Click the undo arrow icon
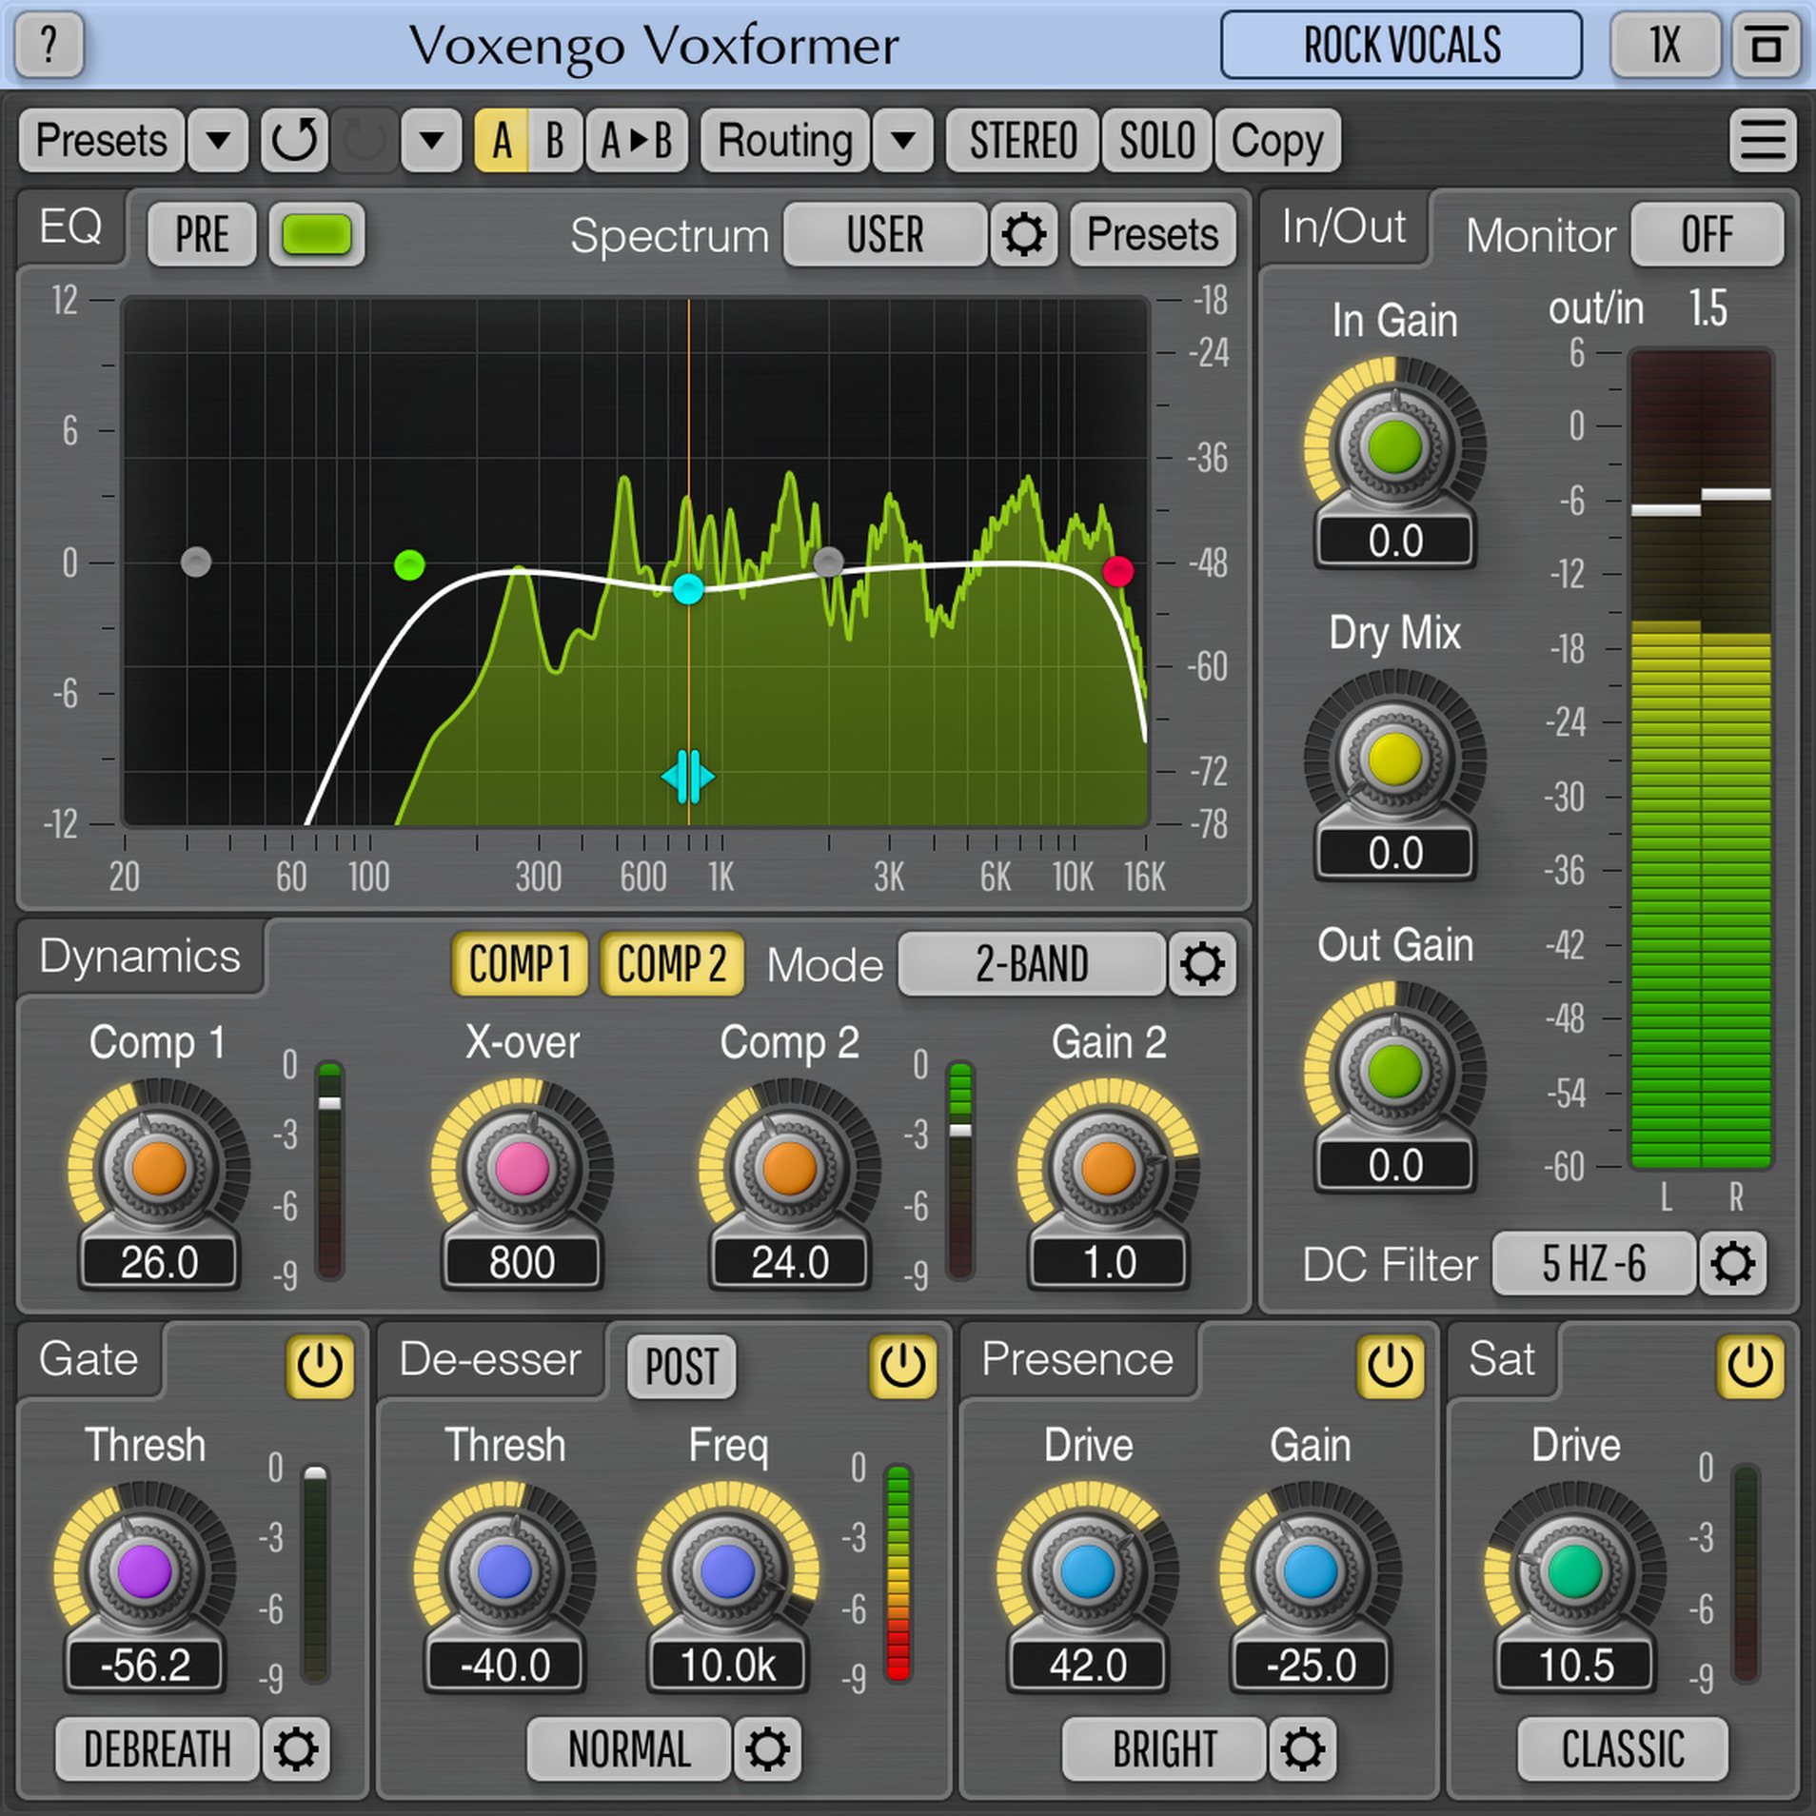 tap(294, 141)
